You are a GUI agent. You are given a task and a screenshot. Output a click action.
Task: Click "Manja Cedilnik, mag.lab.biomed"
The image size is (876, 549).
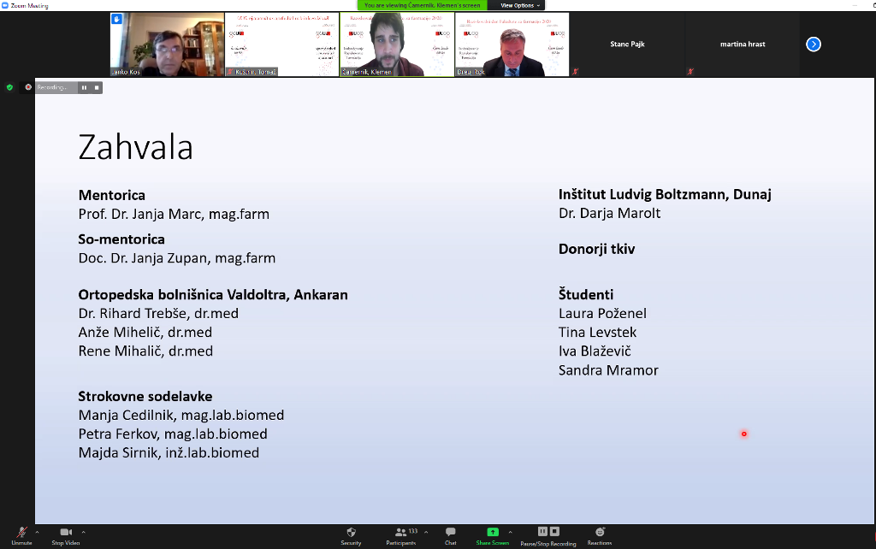click(181, 415)
